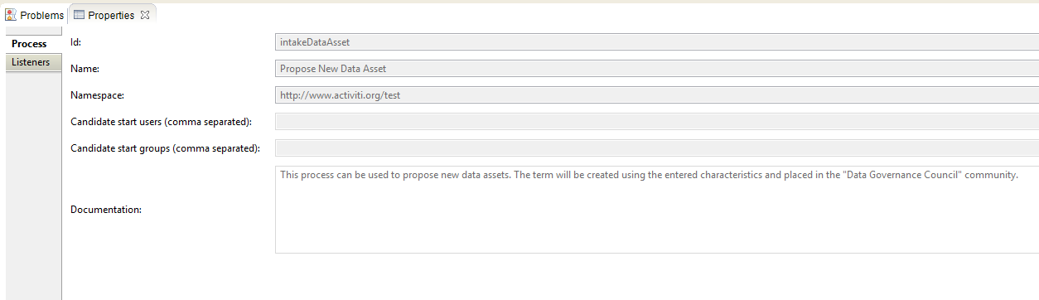The image size is (1039, 300).
Task: Focus the Candidate start users input
Action: (657, 122)
